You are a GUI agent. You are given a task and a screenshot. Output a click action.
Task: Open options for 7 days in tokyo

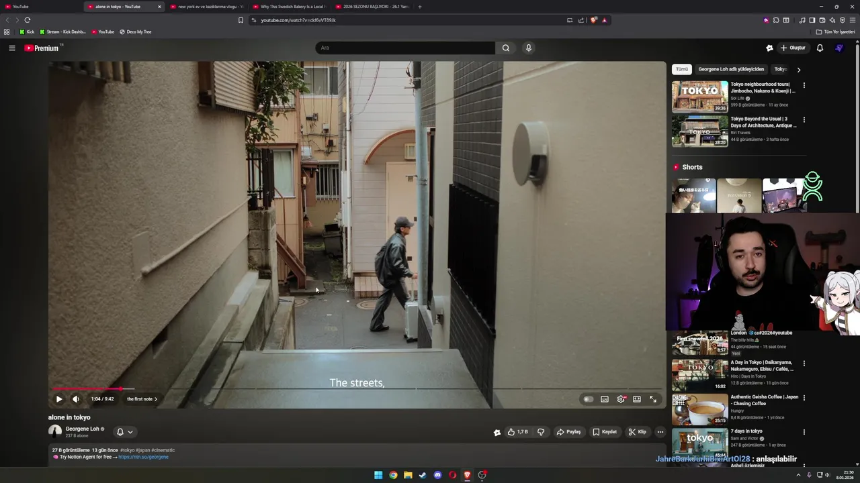click(804, 432)
